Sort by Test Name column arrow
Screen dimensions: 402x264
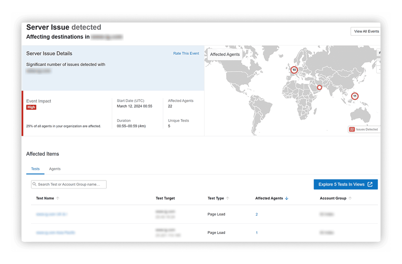pyautogui.click(x=58, y=198)
